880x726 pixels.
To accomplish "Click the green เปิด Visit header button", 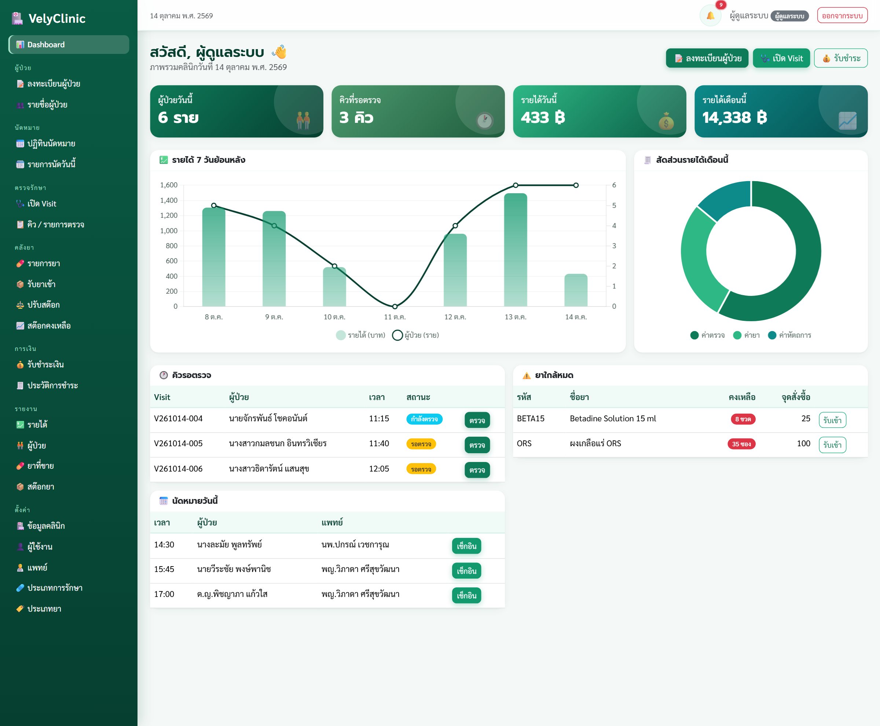I will coord(781,58).
